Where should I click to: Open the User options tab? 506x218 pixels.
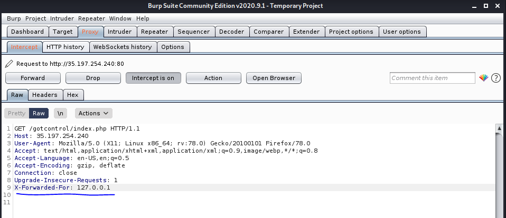click(402, 32)
